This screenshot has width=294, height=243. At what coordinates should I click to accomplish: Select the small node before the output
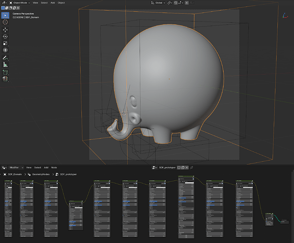[269, 219]
